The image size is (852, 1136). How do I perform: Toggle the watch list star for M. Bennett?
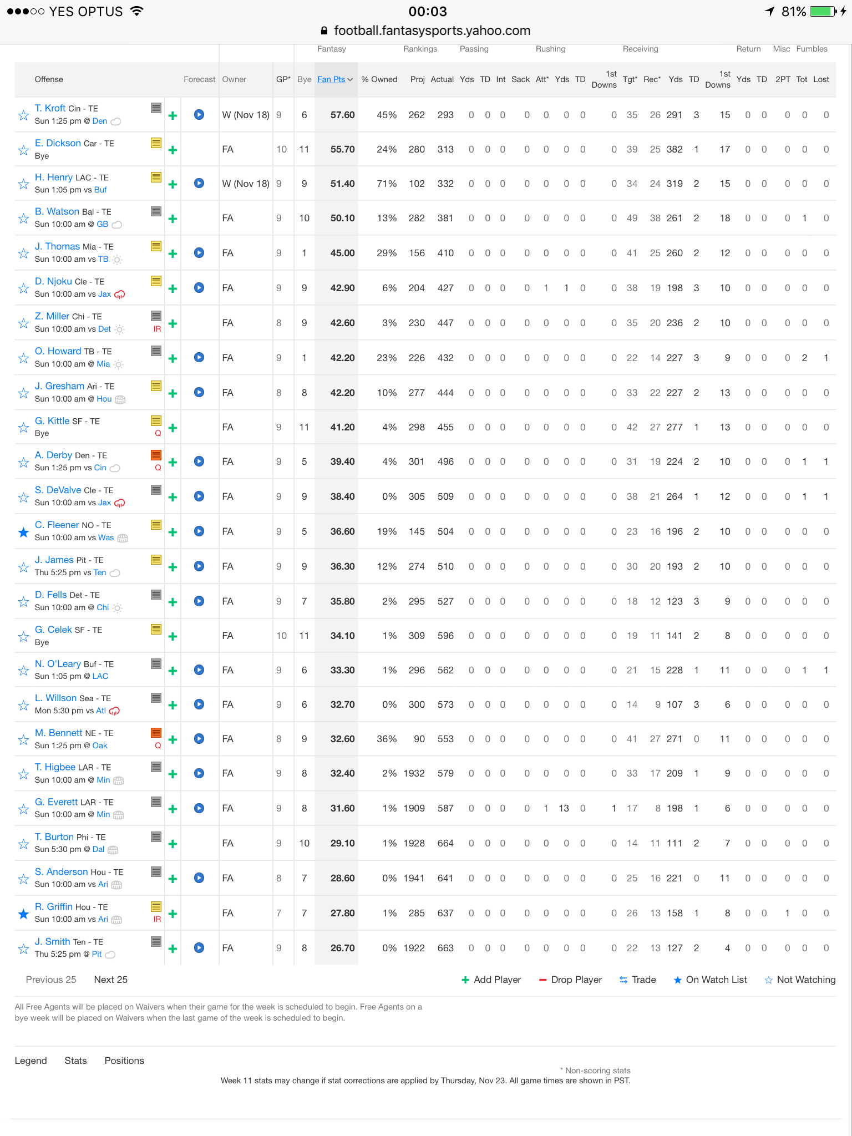click(23, 739)
